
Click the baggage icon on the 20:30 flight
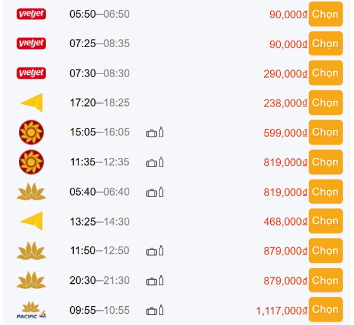coord(152,280)
